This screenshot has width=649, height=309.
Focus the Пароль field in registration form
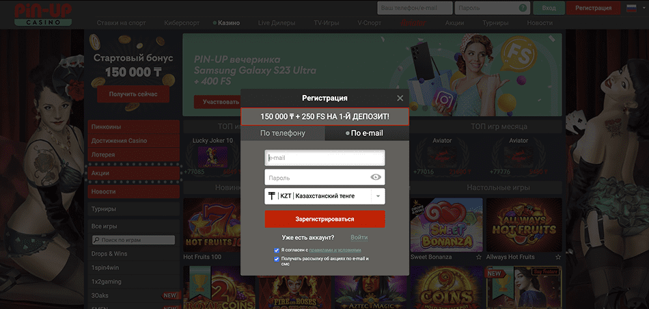click(x=325, y=177)
